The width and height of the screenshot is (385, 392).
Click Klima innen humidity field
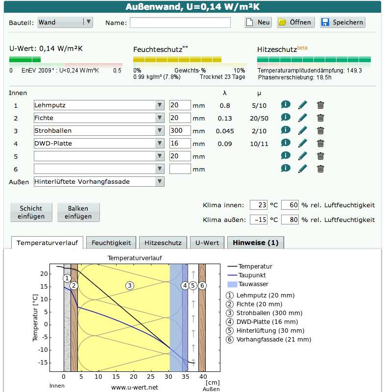[x=290, y=205]
